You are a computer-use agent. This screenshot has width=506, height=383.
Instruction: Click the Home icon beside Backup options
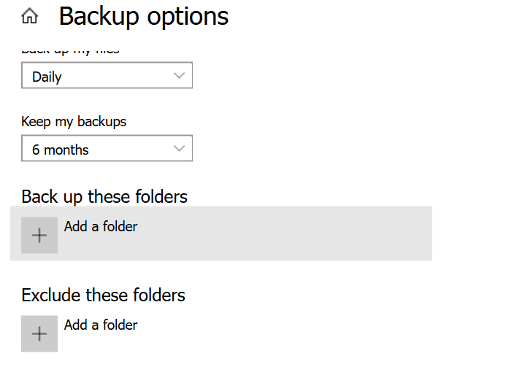(29, 16)
